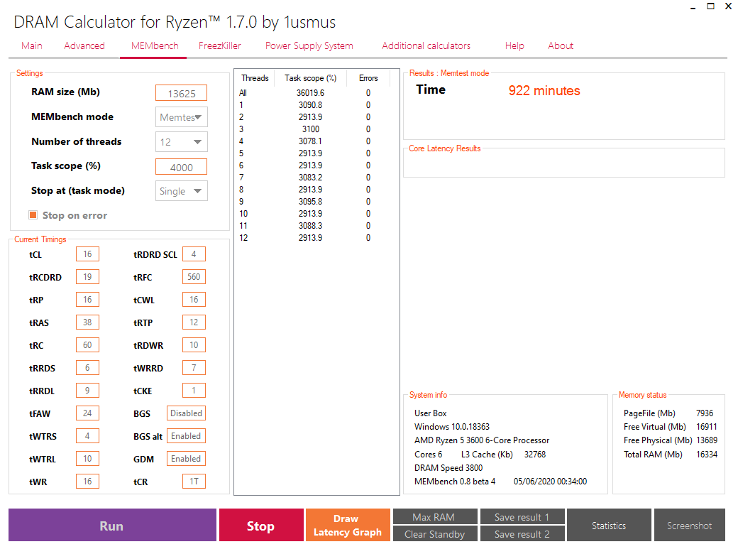Select the tFAW value box

click(87, 413)
